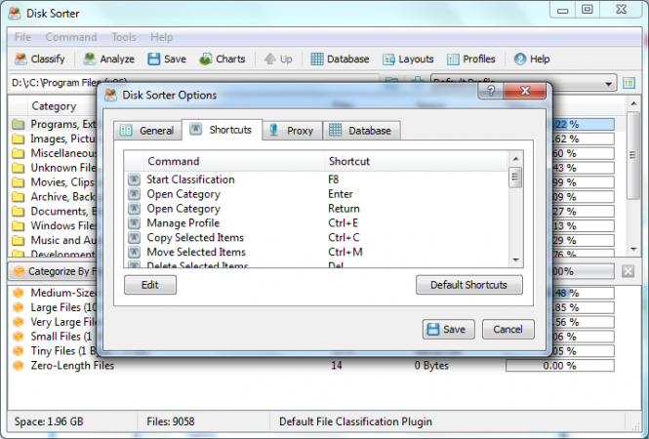The height and width of the screenshot is (439, 649).
Task: Click the Move Selected Items row icon
Action: point(134,252)
